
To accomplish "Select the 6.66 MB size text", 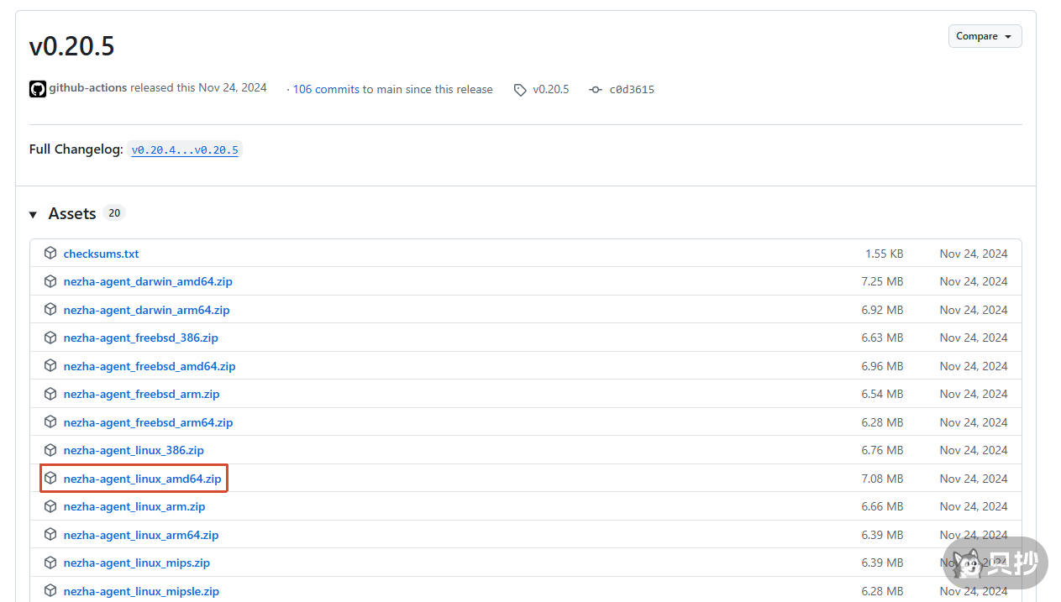I will (882, 507).
